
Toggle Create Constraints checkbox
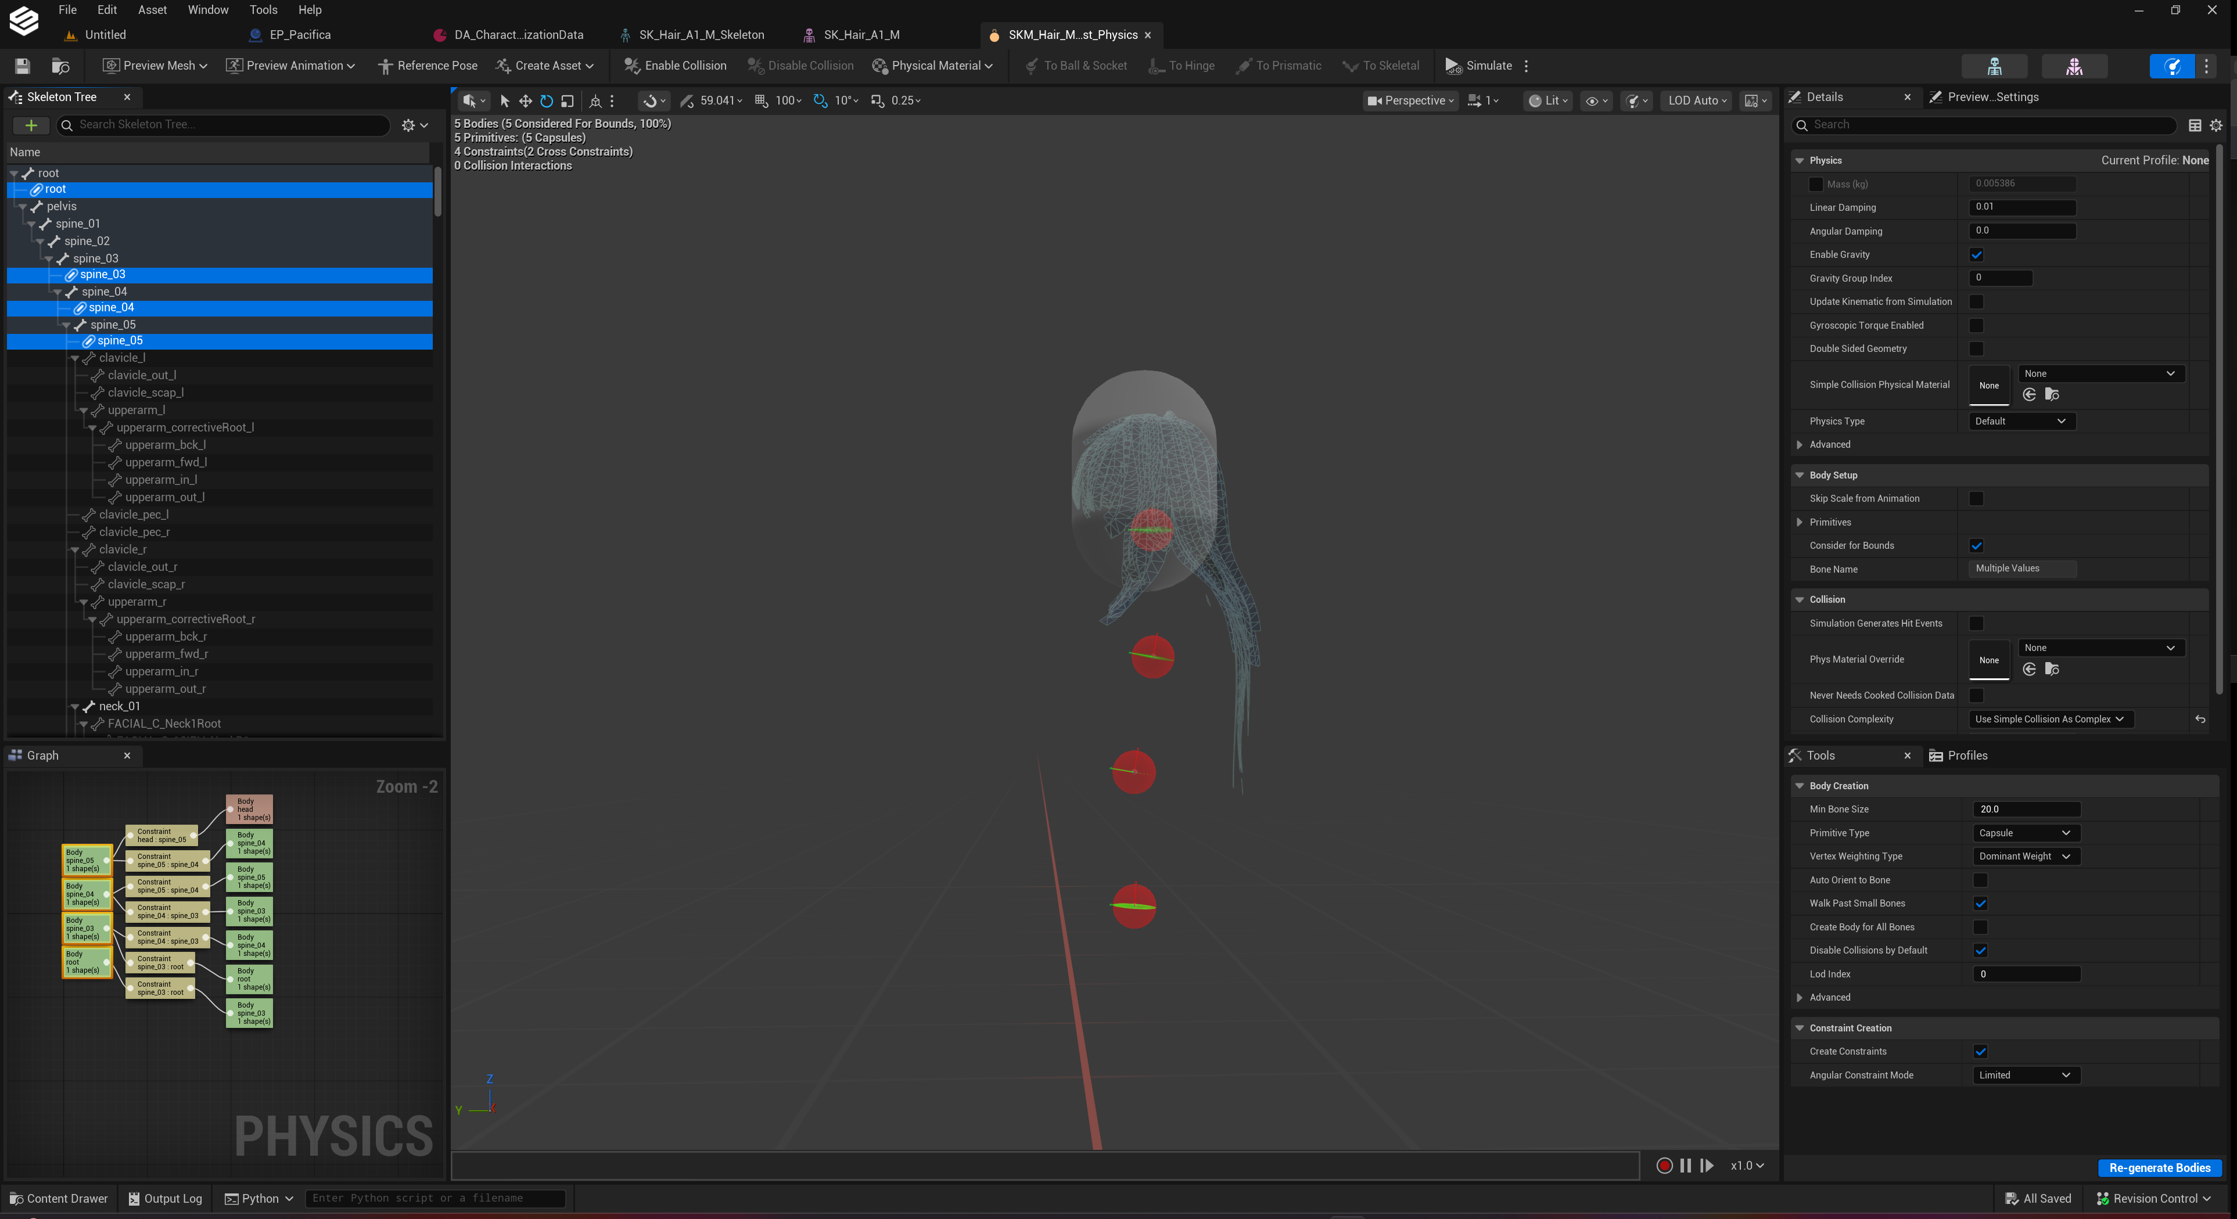pos(1981,1051)
